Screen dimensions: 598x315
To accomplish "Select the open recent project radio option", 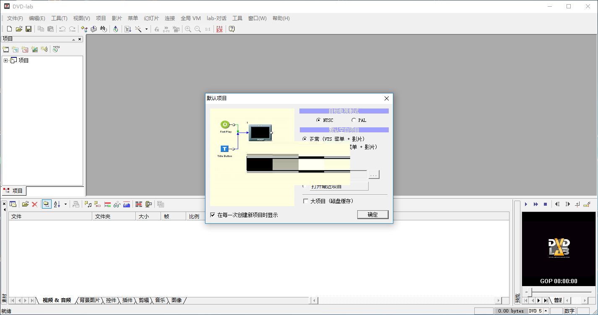I will tap(305, 186).
